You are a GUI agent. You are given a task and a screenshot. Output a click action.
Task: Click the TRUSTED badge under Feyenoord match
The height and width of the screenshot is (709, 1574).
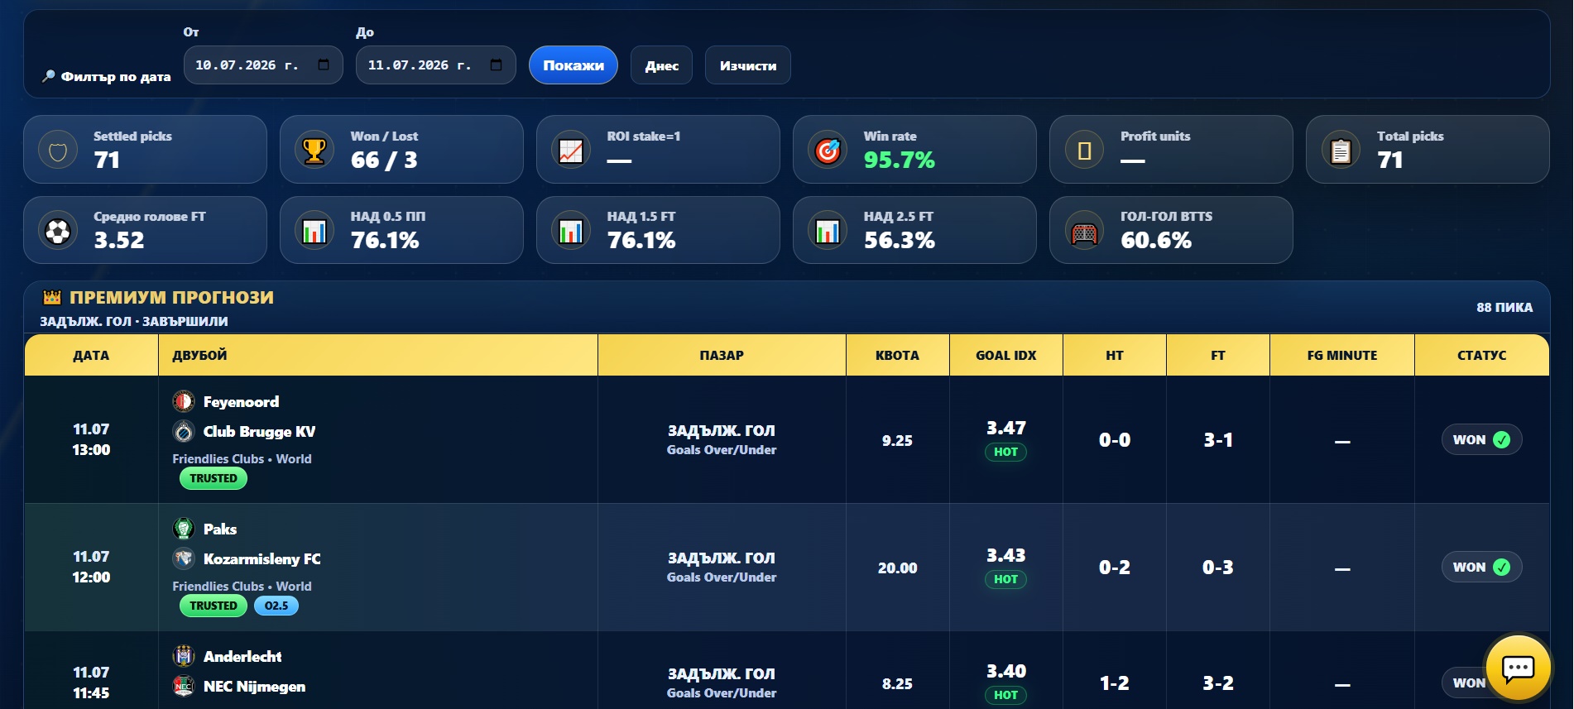(214, 478)
